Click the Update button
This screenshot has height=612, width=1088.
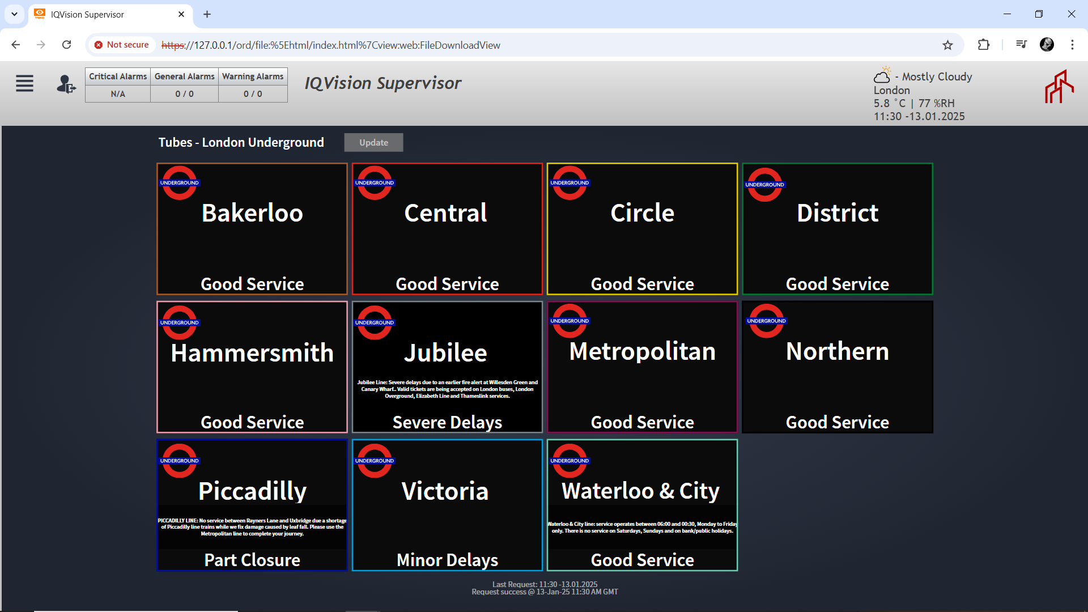tap(373, 143)
